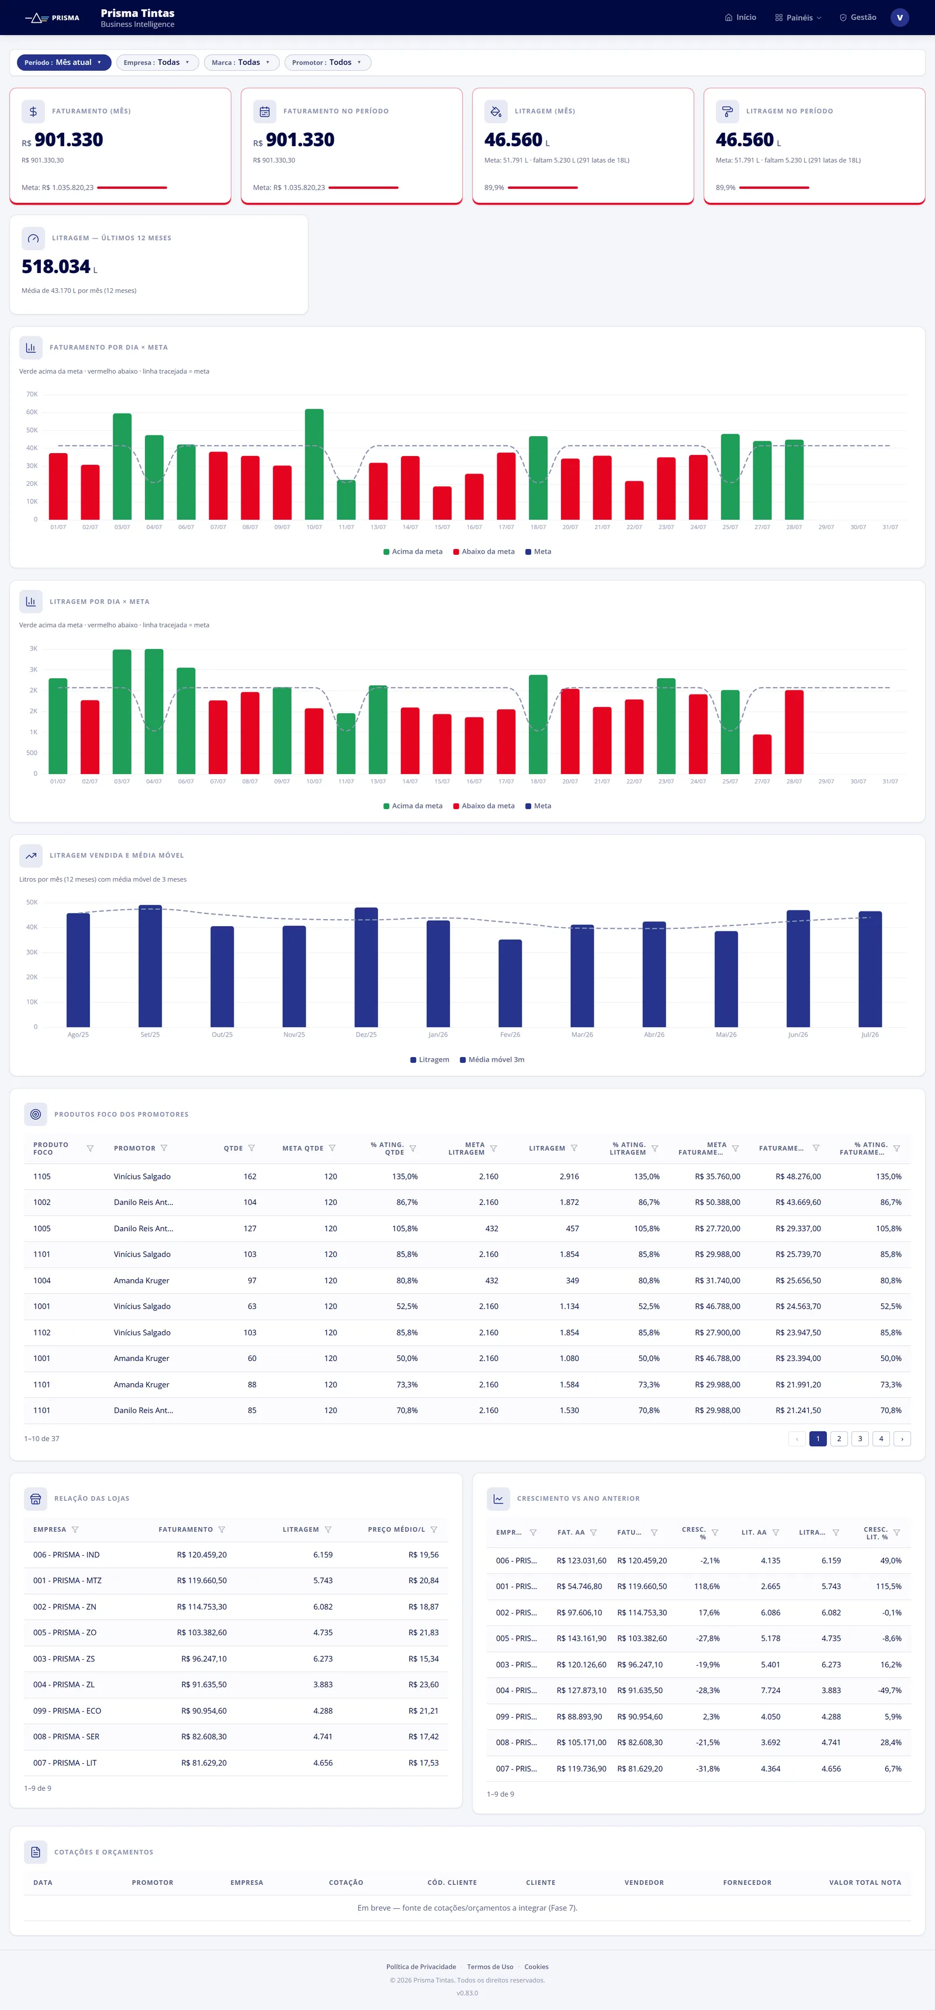Click the store icon beside Relação das Lojas
Screen dimensions: 935x2010
click(x=35, y=1498)
